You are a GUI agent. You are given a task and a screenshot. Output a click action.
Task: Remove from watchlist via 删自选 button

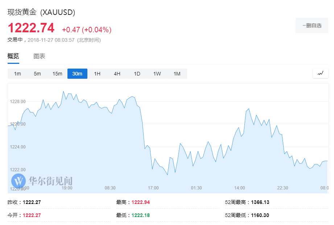[312, 25]
